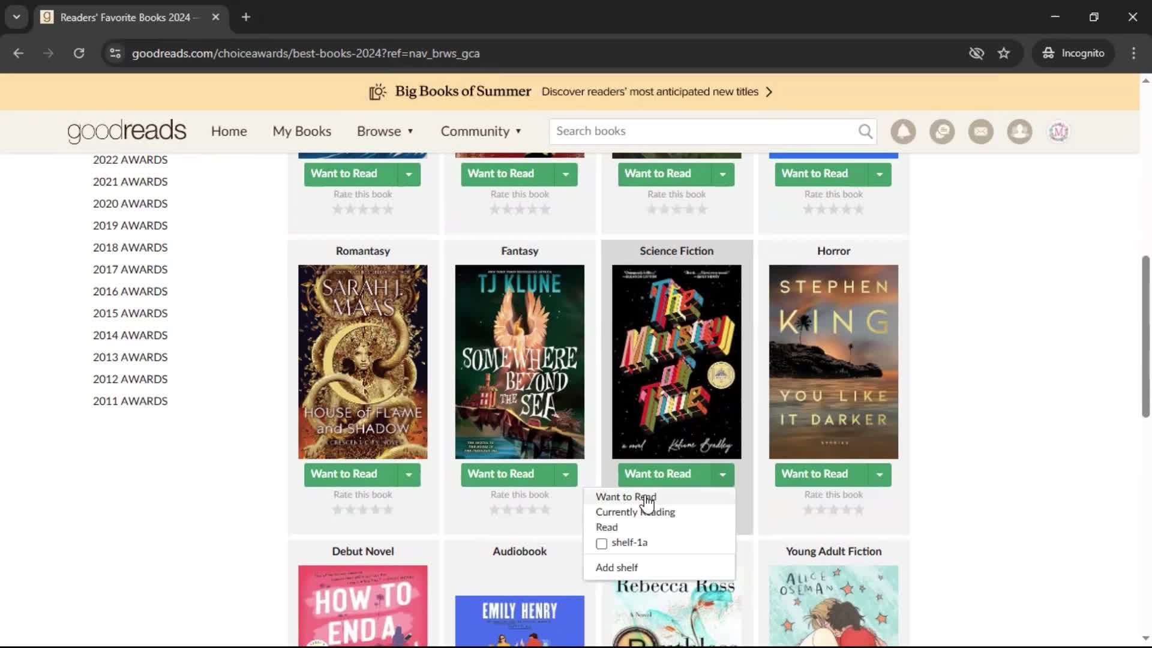
Task: Open the 2017 Awards link
Action: 130,269
